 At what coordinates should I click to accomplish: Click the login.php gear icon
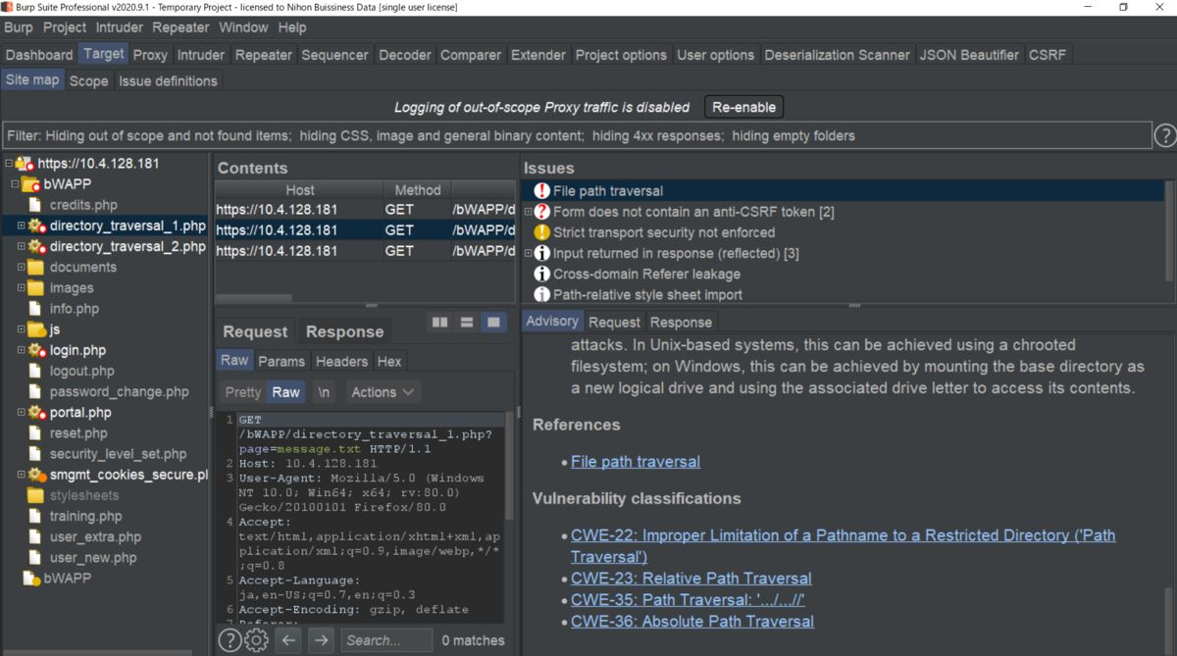point(37,350)
